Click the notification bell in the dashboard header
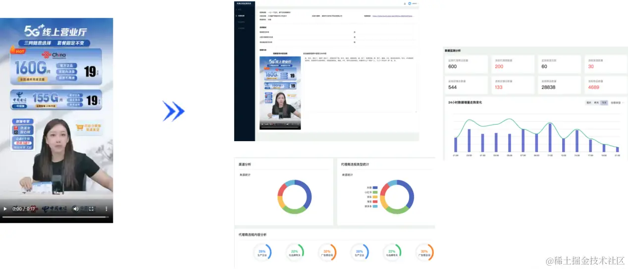Screen dimensions: 628x269 [405, 3]
